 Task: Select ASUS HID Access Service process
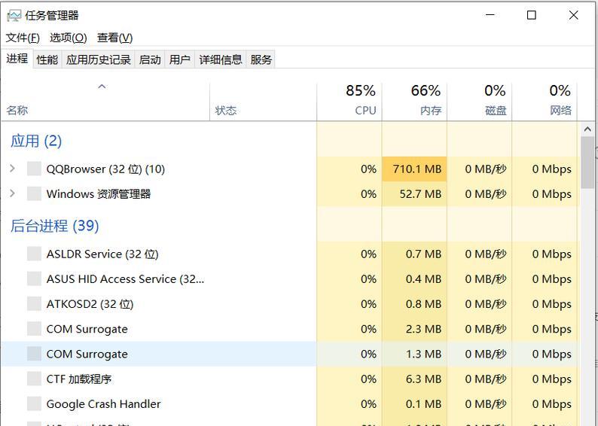click(x=290, y=279)
